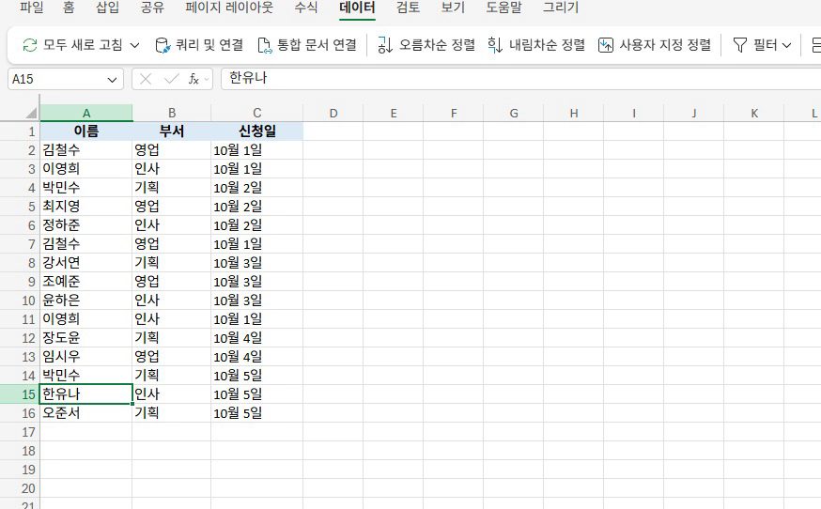The image size is (821, 509).
Task: Select cell 윤하은
Action: pos(86,301)
